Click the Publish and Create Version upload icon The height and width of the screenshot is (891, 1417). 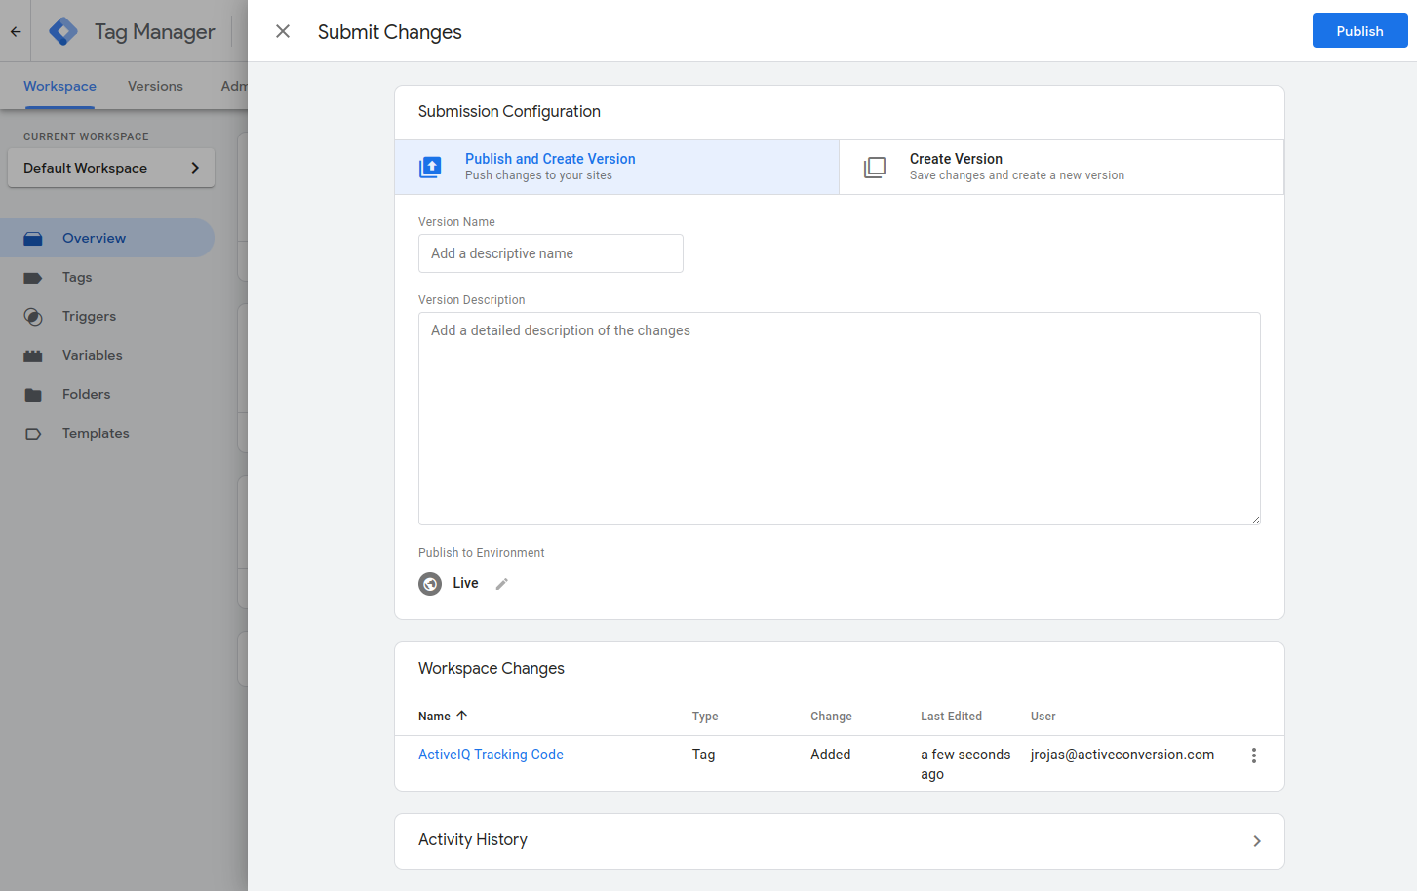tap(430, 167)
